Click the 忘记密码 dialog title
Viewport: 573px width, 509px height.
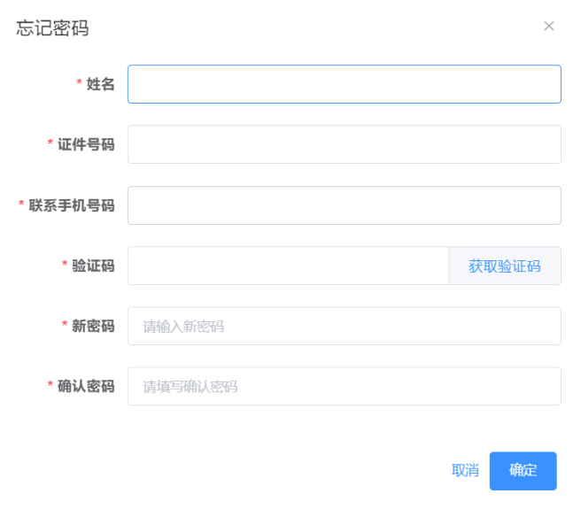(x=52, y=27)
